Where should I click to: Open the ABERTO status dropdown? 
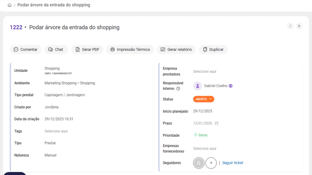click(x=204, y=99)
